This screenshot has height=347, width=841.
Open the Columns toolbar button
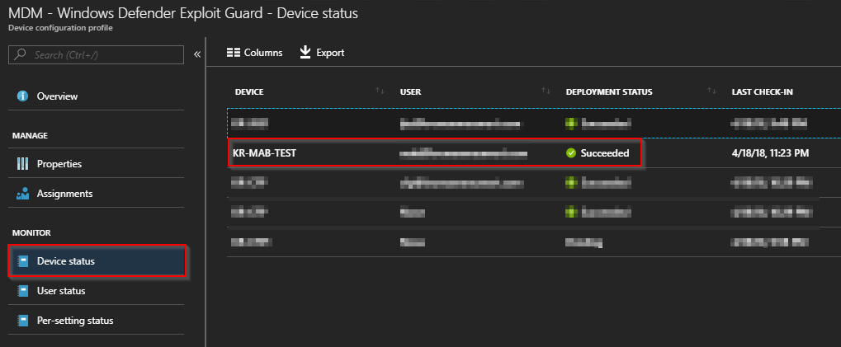pyautogui.click(x=255, y=53)
